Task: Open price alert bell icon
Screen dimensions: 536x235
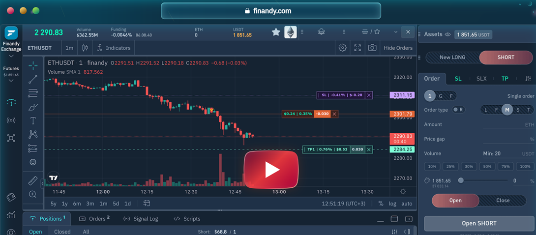Action: 321,32
